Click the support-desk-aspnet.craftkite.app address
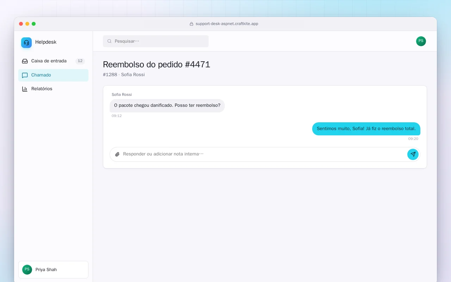Viewport: 451px width, 282px height. (x=227, y=24)
